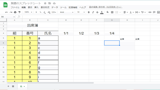Select the 出席簿 title cell
This screenshot has height=90, width=160.
[33, 25]
